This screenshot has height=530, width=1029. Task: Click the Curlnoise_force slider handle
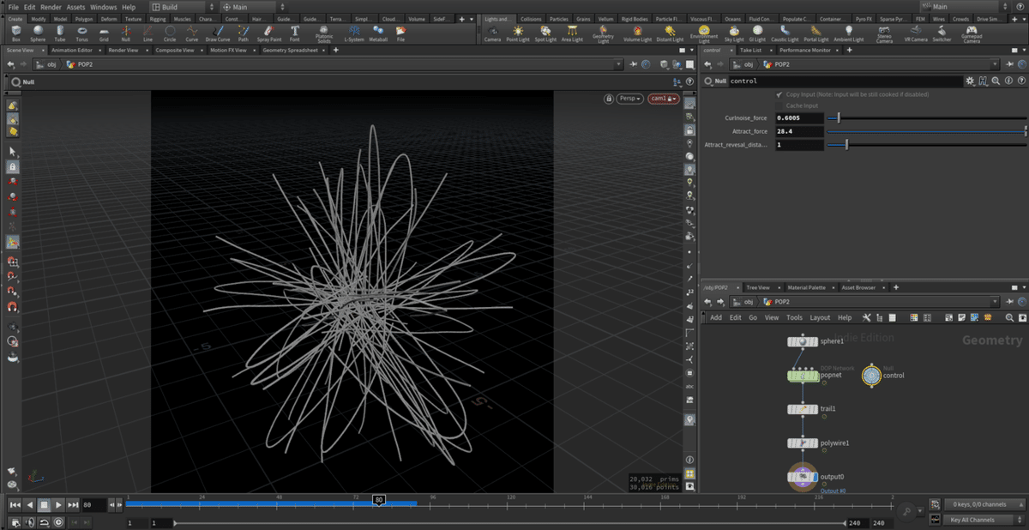(839, 118)
